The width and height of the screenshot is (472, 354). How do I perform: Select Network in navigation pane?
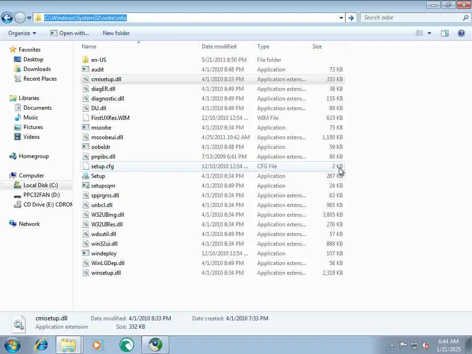coord(29,224)
